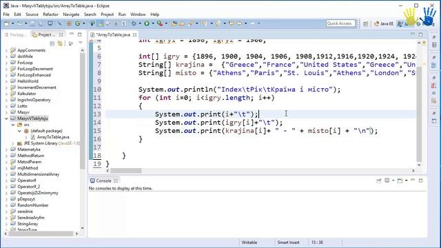Maximize the editor area

point(421,34)
